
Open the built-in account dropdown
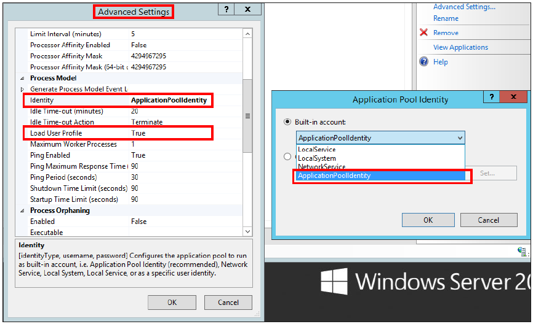pos(459,138)
